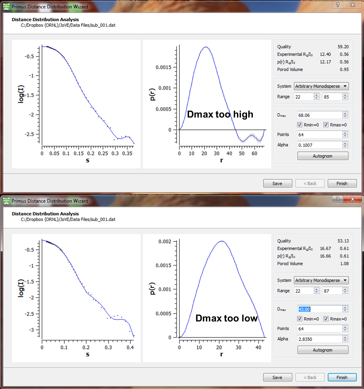This screenshot has height=389, width=364.
Task: Click Save button in lower window
Action: tap(278, 378)
